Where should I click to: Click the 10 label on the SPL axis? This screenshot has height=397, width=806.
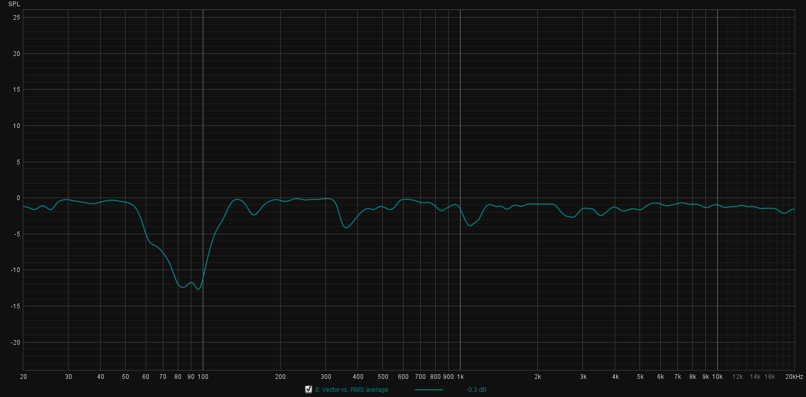17,125
